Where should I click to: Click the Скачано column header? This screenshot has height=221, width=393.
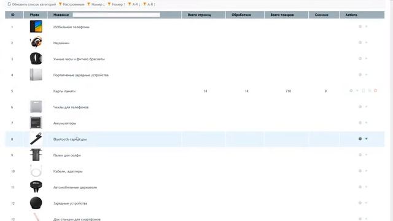coord(324,15)
